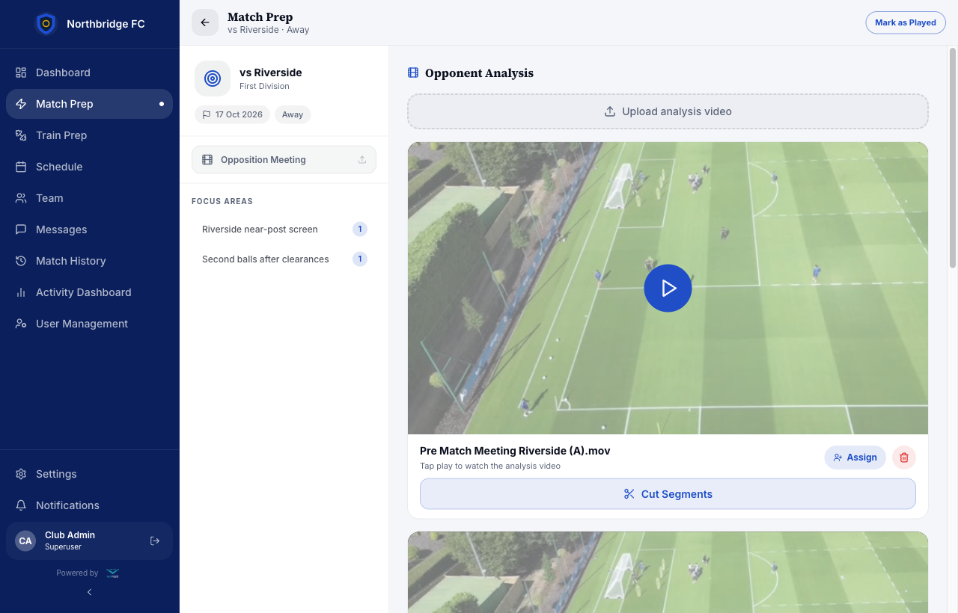Image resolution: width=958 pixels, height=613 pixels.
Task: Click the Riverside target crest icon
Action: point(213,78)
